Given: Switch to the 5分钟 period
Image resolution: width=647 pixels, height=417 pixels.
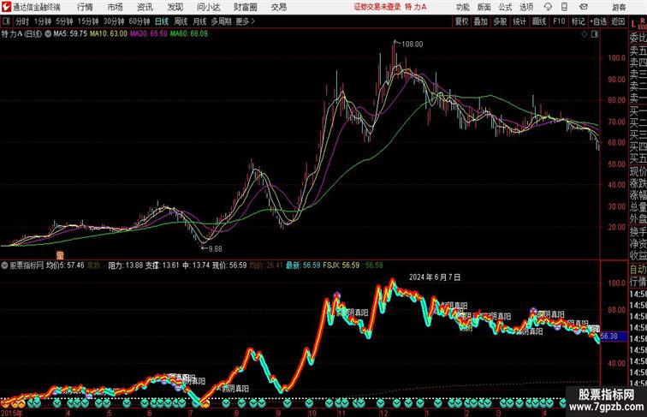Looking at the screenshot, I should [64, 21].
